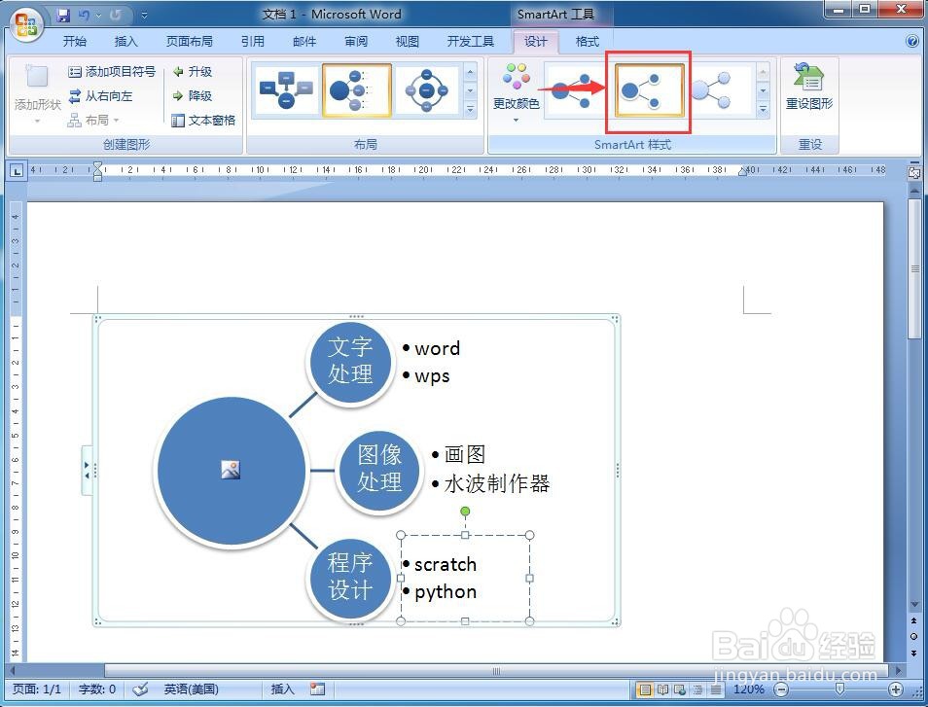Open 开发工具 tab

(x=470, y=41)
